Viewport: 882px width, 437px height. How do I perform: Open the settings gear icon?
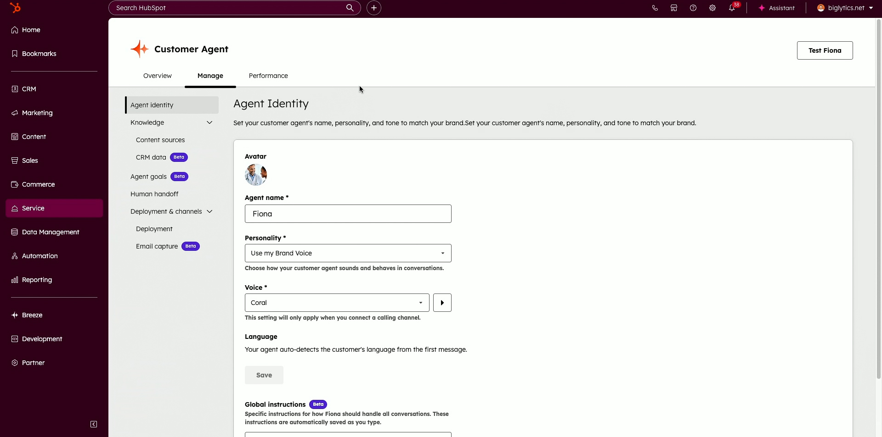pyautogui.click(x=712, y=8)
